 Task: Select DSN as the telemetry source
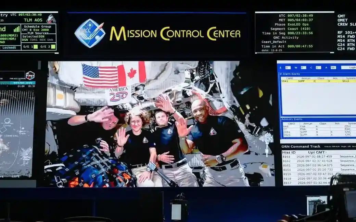[x=25, y=40]
